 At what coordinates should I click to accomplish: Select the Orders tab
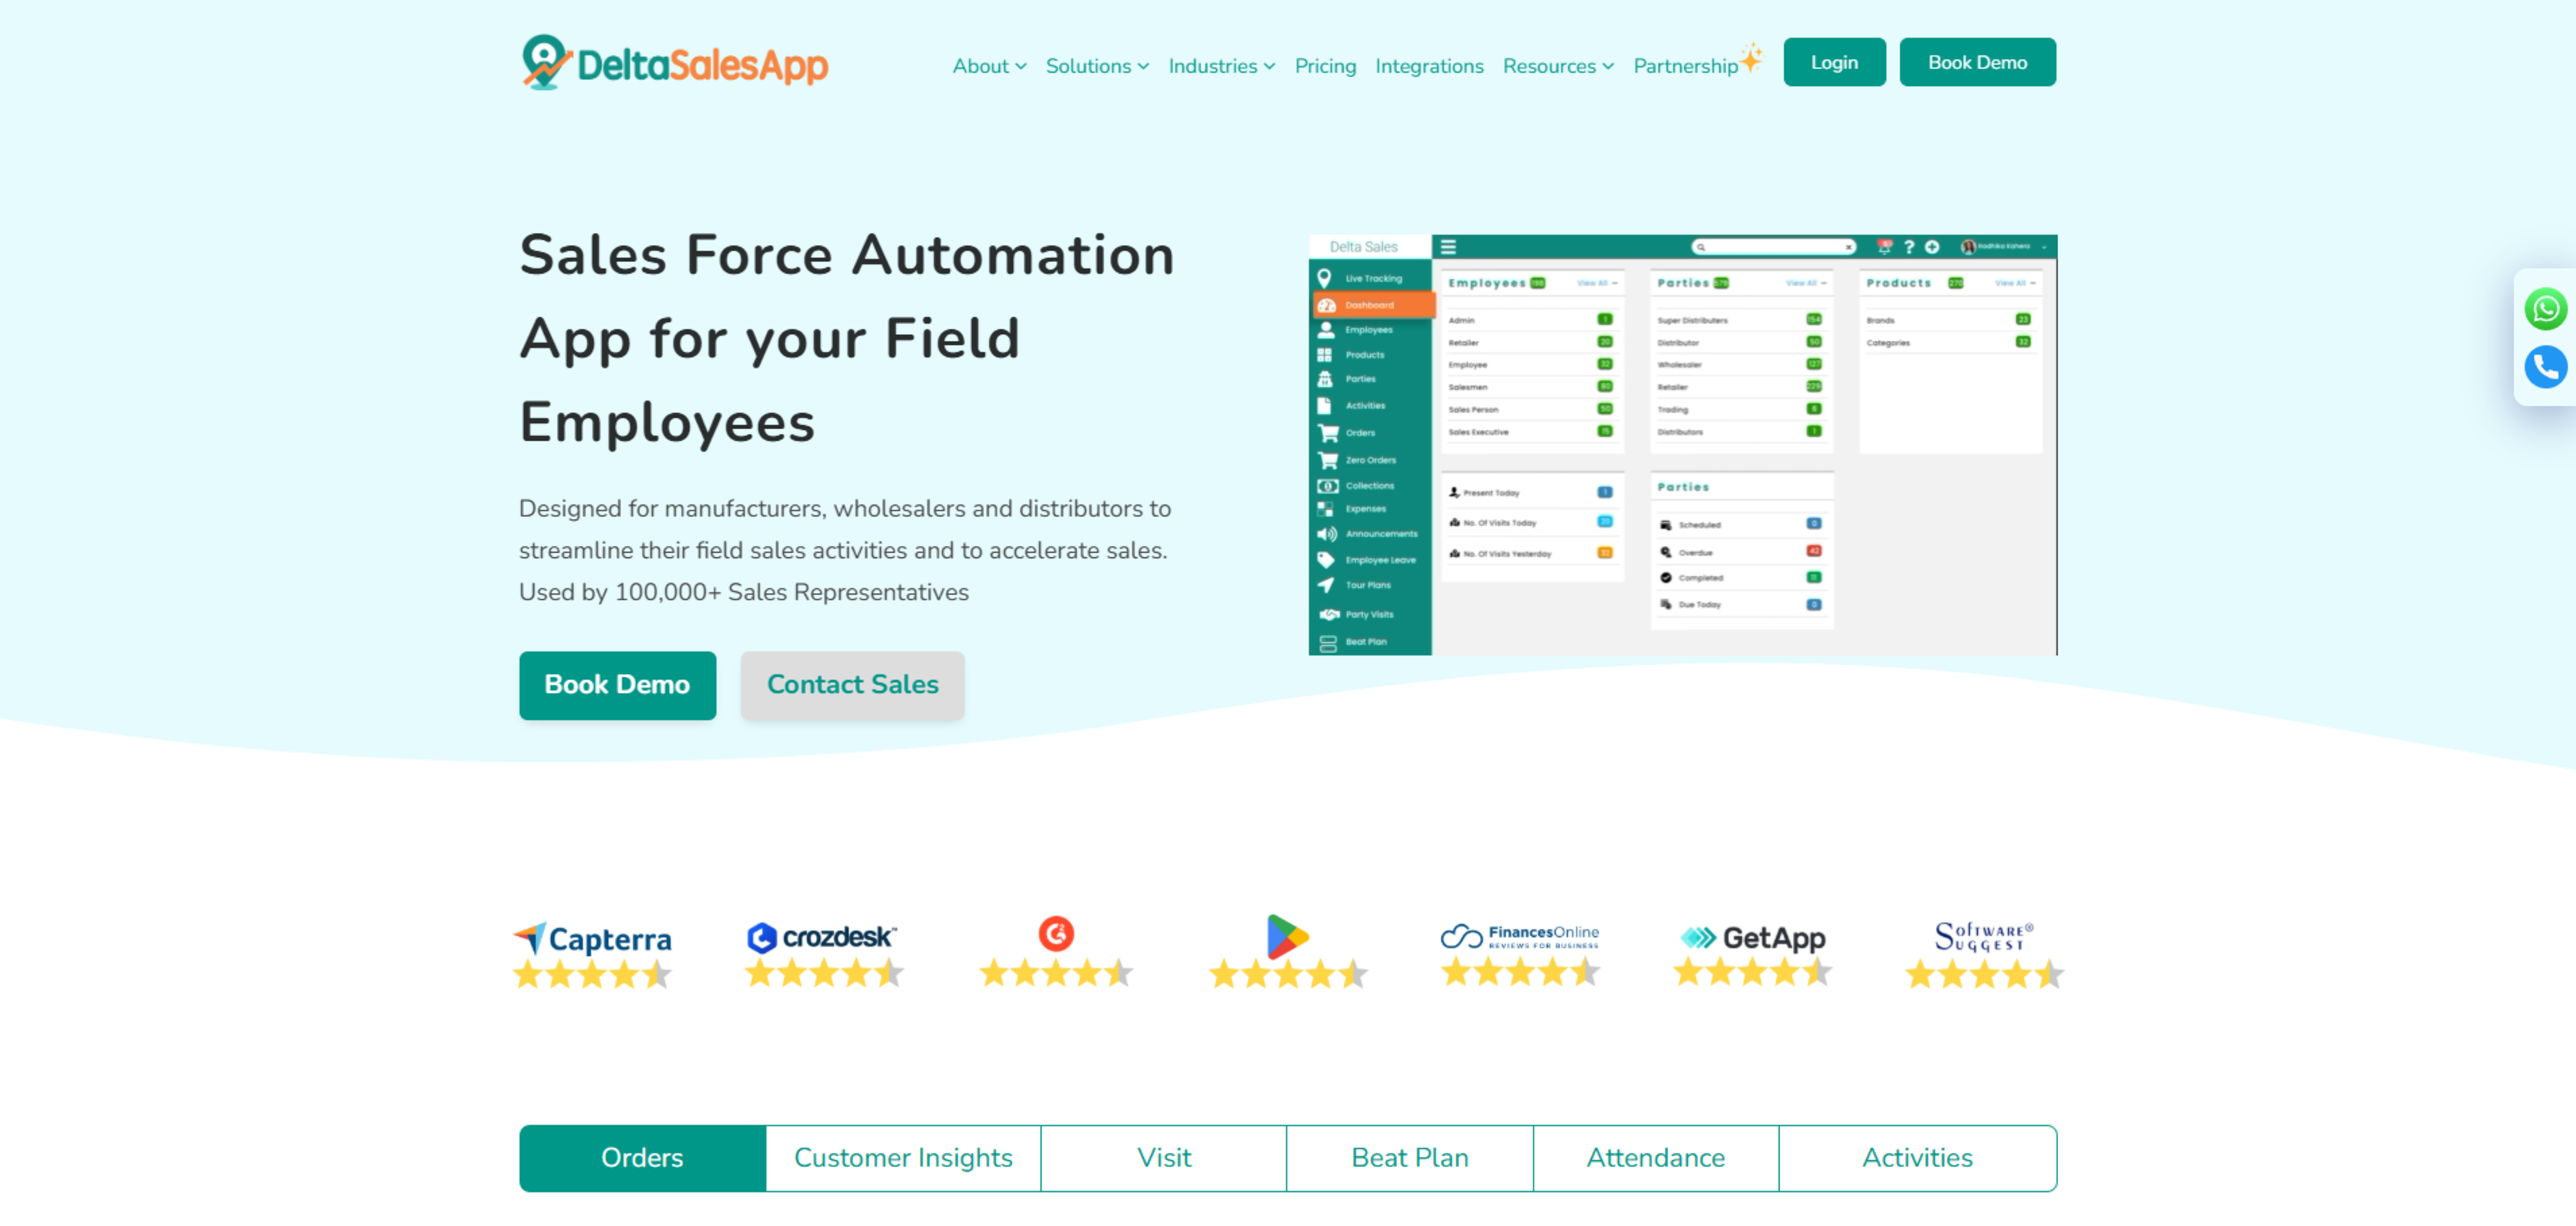point(642,1158)
